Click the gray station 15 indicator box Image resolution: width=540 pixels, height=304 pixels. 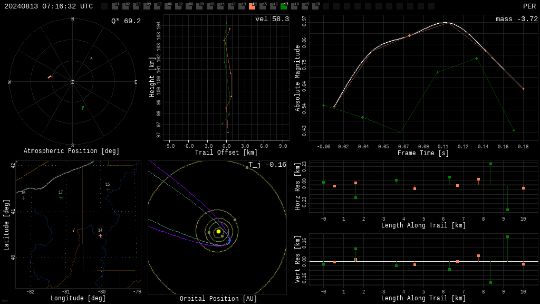click(x=263, y=6)
